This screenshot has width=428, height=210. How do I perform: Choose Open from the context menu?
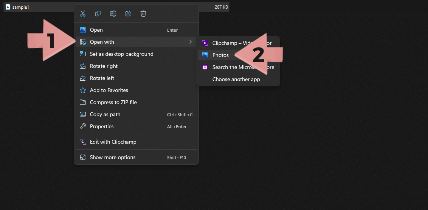tap(136, 30)
